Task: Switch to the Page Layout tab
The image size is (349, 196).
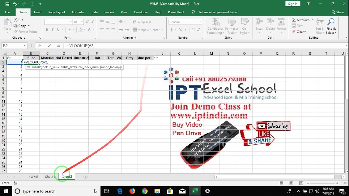Action: coord(57,12)
